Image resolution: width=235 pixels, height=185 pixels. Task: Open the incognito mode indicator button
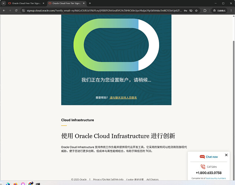219,10
